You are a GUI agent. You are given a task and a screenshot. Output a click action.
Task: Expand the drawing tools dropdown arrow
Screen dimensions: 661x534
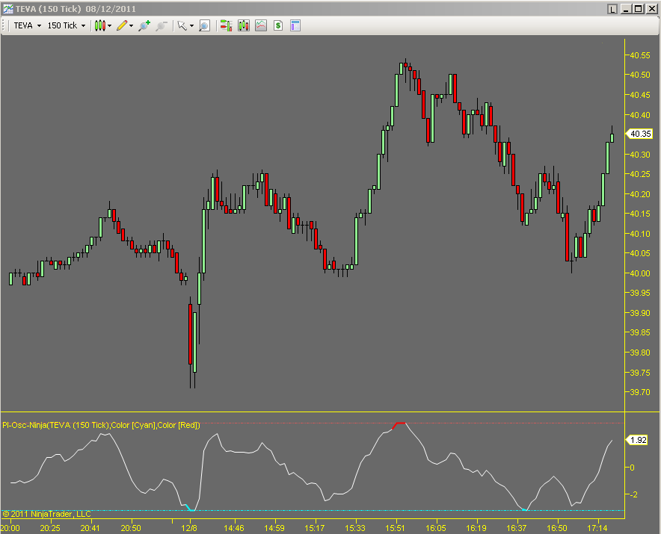[130, 25]
